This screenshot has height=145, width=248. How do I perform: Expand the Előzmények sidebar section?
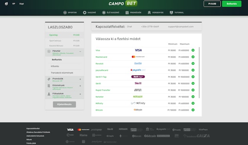point(80,86)
